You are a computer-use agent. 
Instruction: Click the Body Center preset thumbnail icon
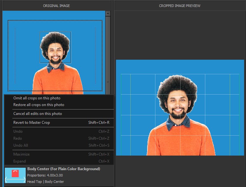(x=15, y=175)
